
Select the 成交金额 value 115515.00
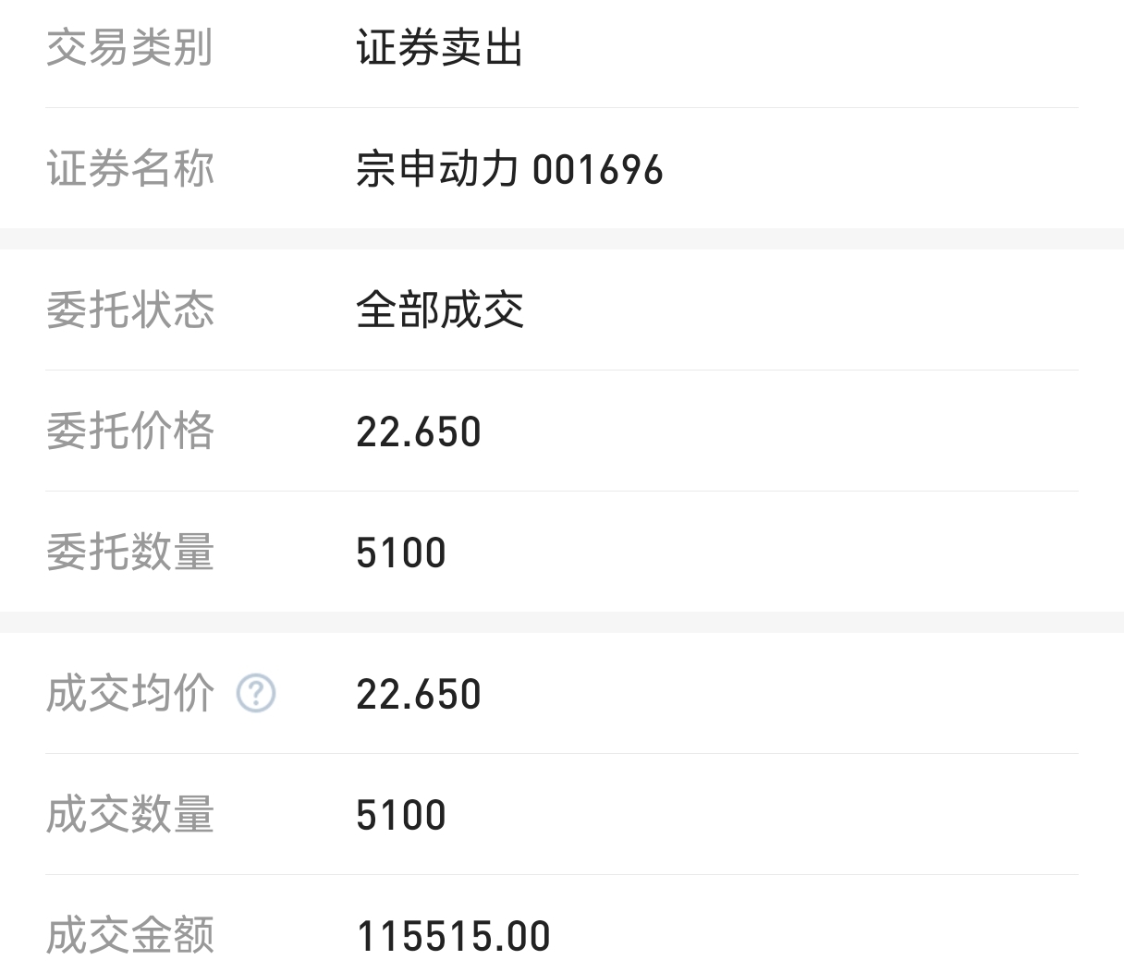[x=454, y=937]
